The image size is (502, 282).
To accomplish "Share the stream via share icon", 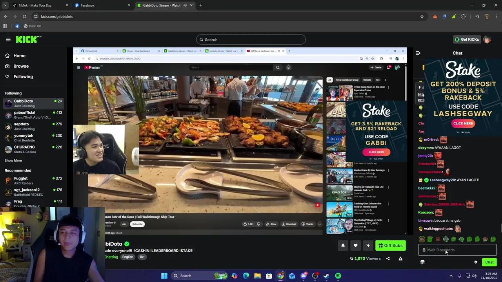I will click(388, 258).
